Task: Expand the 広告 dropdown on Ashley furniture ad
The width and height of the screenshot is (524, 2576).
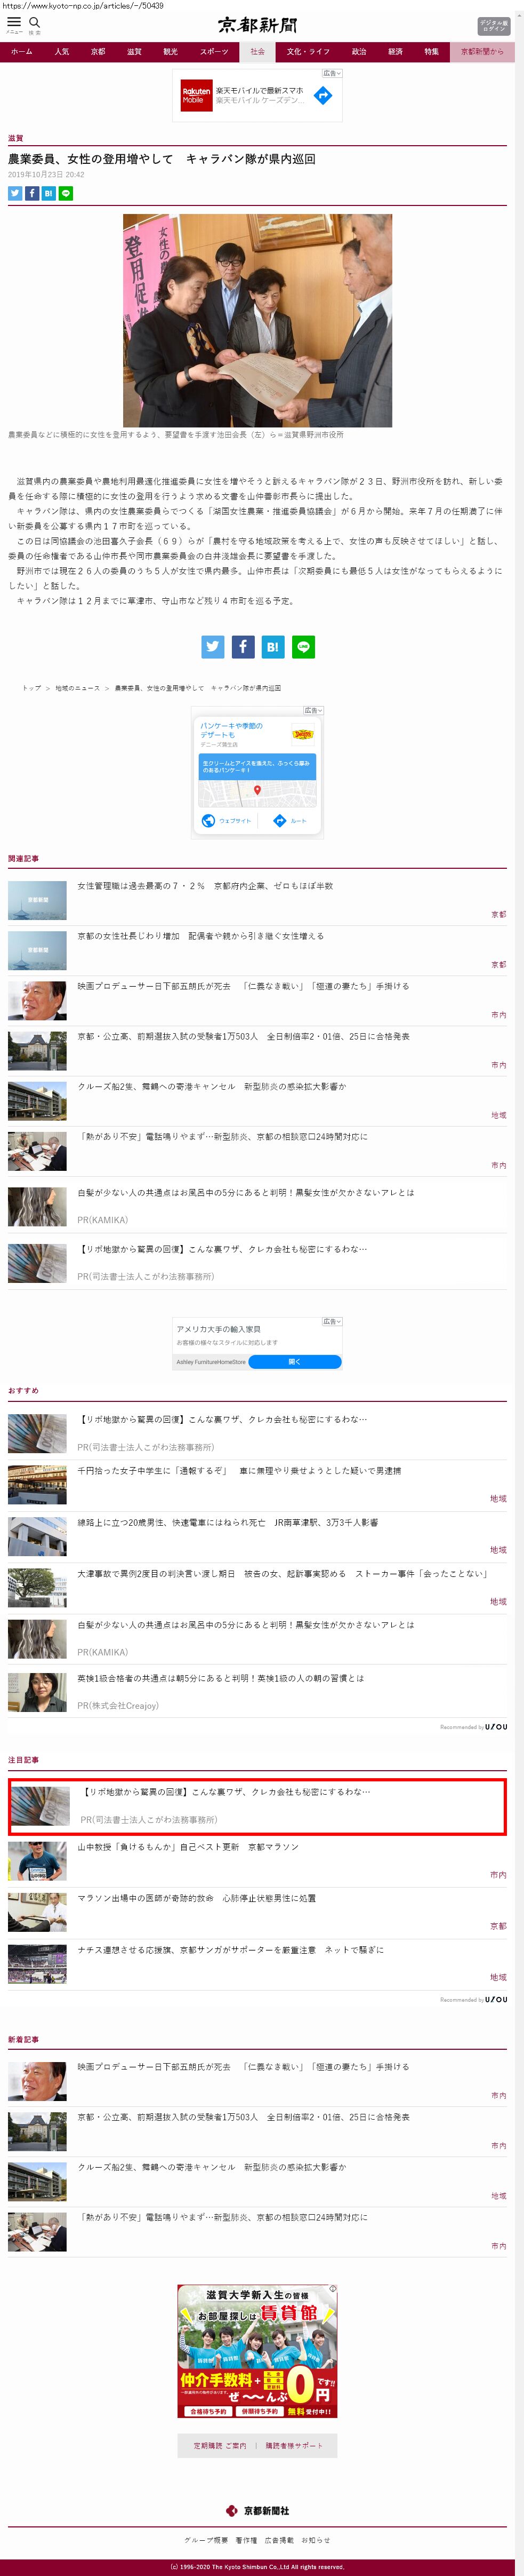Action: [x=333, y=1321]
